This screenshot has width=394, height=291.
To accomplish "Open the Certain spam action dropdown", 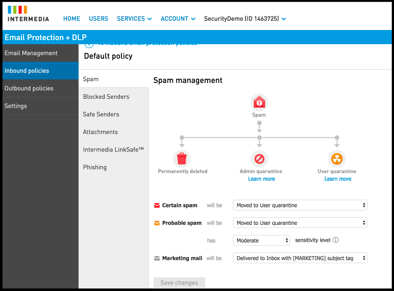I will click(x=300, y=205).
